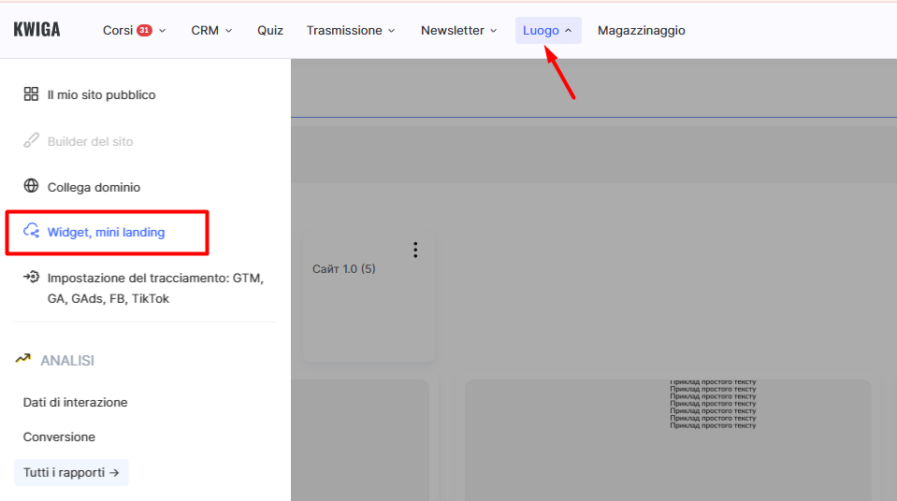The height and width of the screenshot is (501, 897).
Task: Open Conversione report
Action: click(59, 437)
